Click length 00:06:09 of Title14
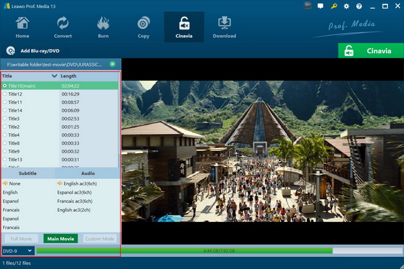The height and width of the screenshot is (269, 404). [x=70, y=110]
